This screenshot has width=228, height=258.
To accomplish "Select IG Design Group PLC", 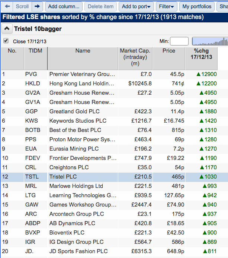I will tap(77, 242).
